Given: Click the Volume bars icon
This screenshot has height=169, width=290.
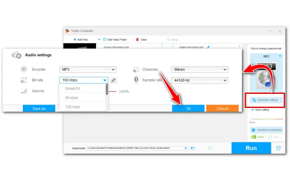Looking at the screenshot, I should 24,91.
